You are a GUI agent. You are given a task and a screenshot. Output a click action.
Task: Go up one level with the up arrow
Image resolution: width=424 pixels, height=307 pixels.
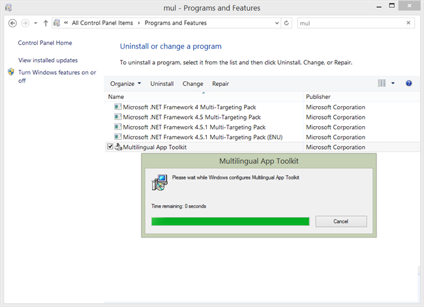(46, 23)
